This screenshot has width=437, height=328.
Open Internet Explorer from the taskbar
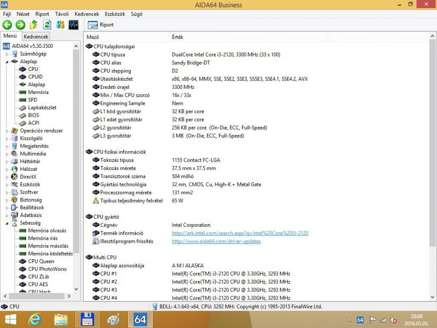pyautogui.click(x=35, y=320)
